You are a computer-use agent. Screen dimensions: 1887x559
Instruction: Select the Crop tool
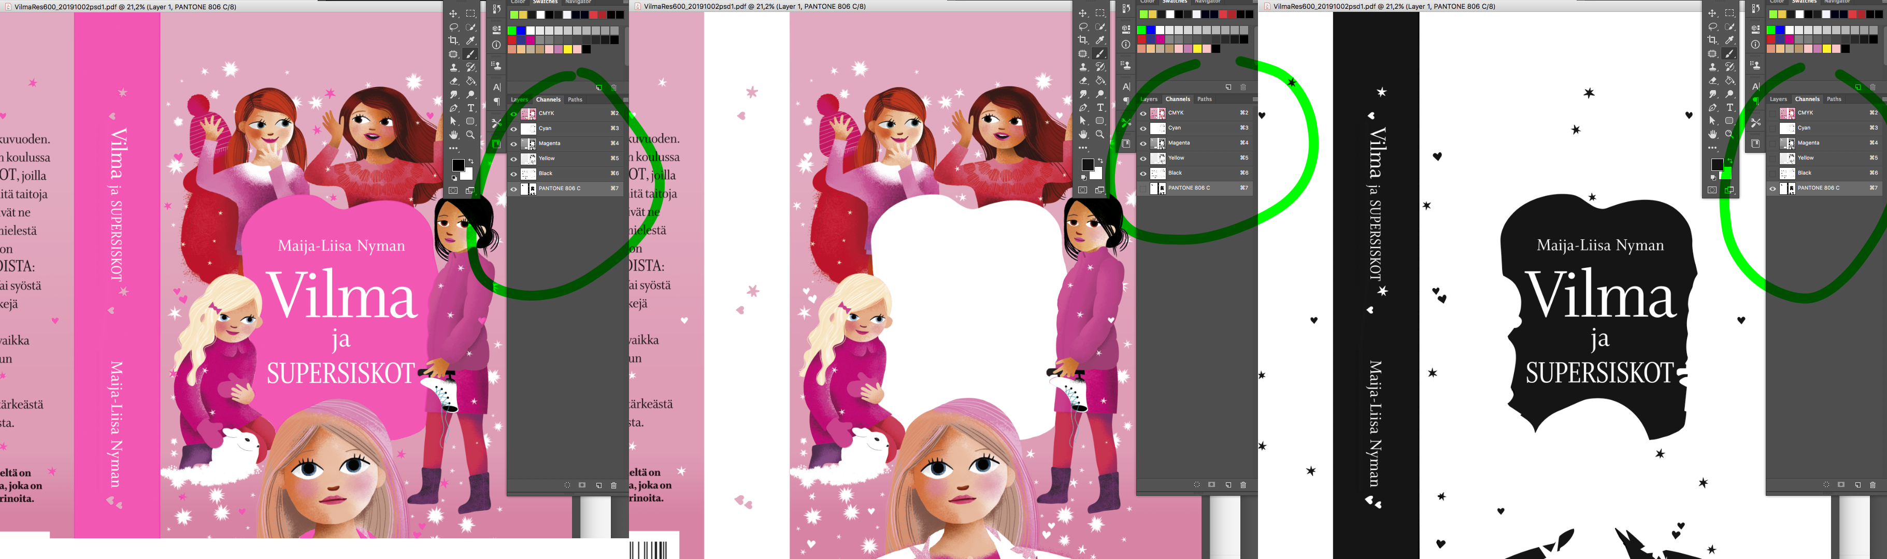pos(453,40)
